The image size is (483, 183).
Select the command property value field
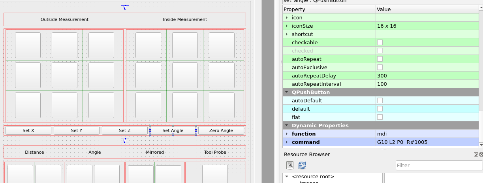pos(428,142)
